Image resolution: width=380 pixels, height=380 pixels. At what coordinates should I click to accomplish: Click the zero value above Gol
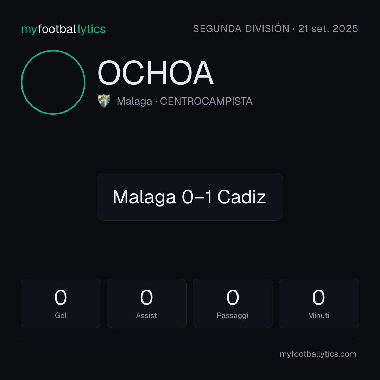(x=61, y=297)
